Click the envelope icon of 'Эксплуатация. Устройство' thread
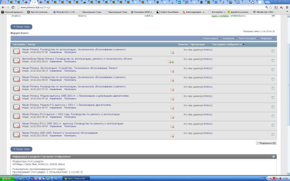 point(16,70)
